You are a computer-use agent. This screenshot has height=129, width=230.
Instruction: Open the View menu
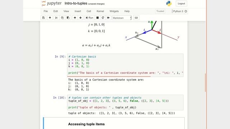click(x=66, y=11)
